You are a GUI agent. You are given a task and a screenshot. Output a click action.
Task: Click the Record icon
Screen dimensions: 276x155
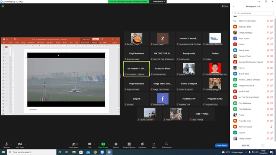point(116,144)
